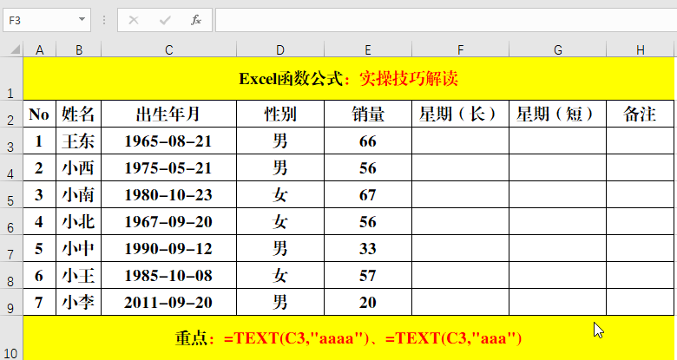Click sales cell '20' for 小李
677x360 pixels.
[368, 302]
